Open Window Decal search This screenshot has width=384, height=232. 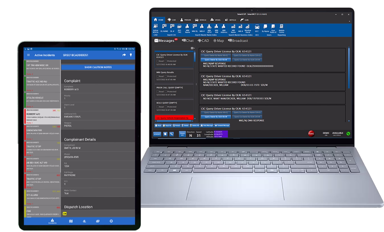(x=248, y=28)
